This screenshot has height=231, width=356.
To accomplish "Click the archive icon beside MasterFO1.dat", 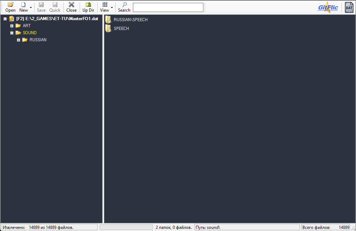I will coord(12,19).
